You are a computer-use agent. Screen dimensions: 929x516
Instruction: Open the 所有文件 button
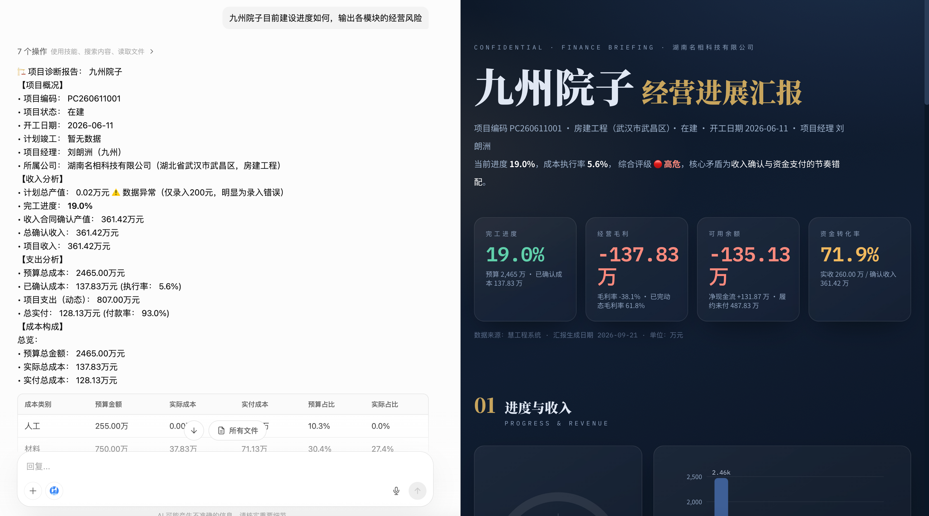point(238,430)
